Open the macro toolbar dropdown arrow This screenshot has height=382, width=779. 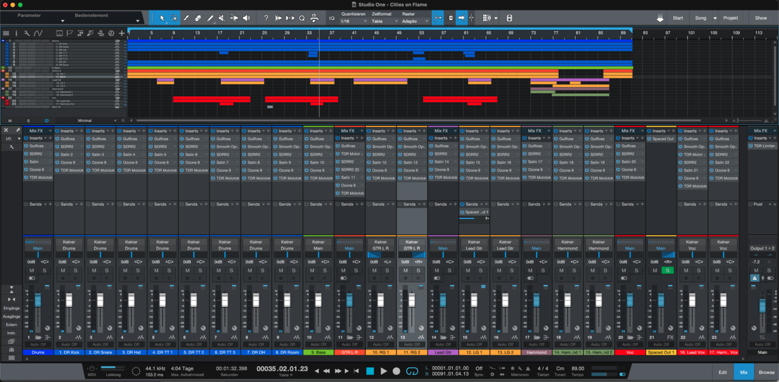(x=496, y=18)
